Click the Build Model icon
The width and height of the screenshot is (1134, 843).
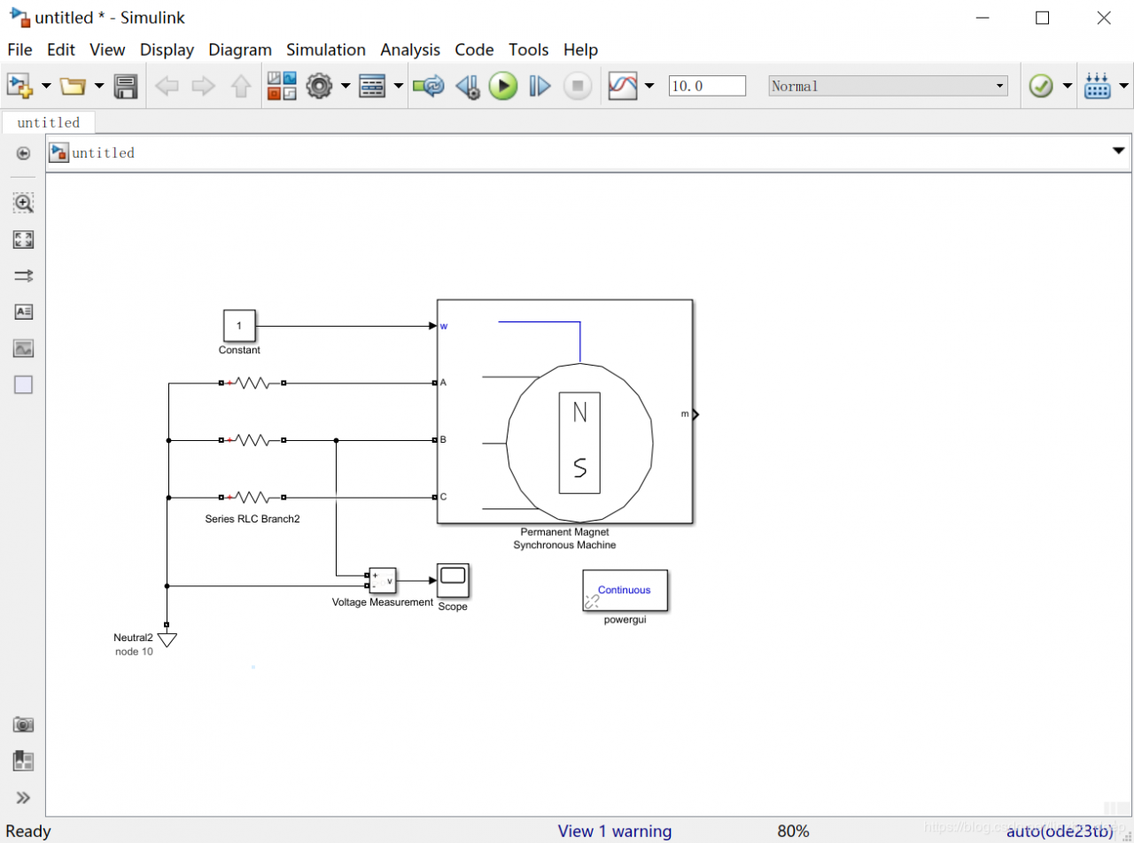pos(1097,86)
